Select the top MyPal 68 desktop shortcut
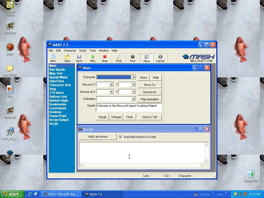Screen dimensions: 264x198 point(10,28)
